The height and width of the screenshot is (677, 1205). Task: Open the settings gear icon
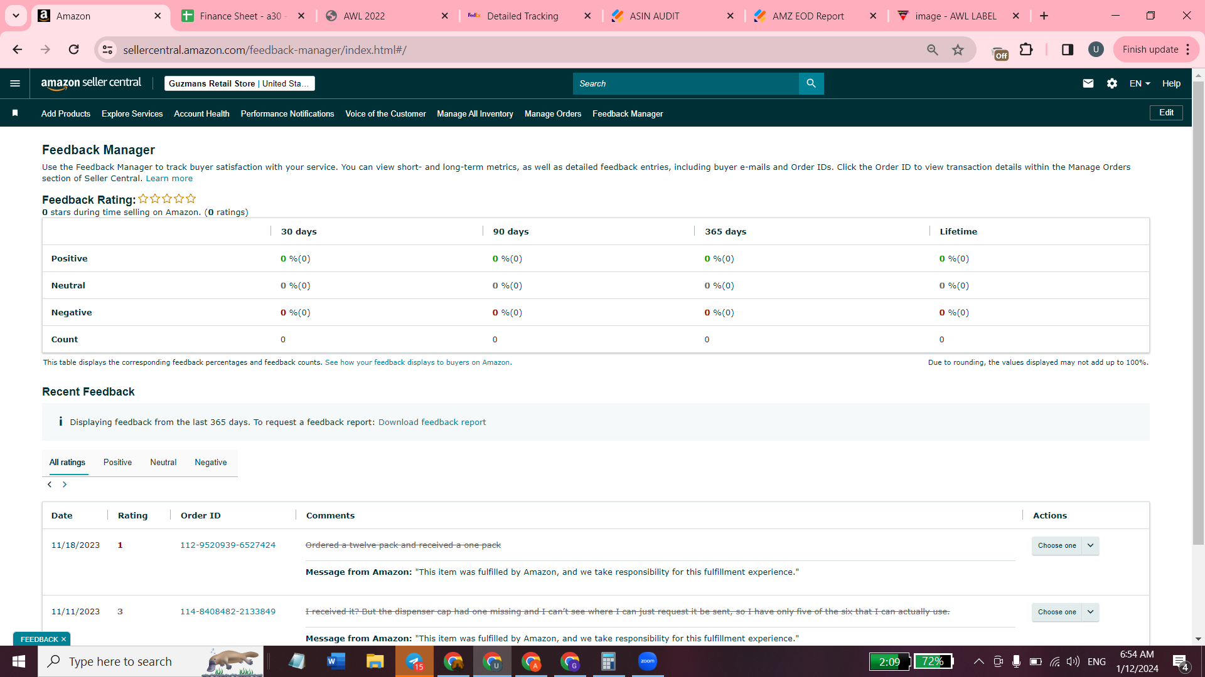coord(1112,83)
